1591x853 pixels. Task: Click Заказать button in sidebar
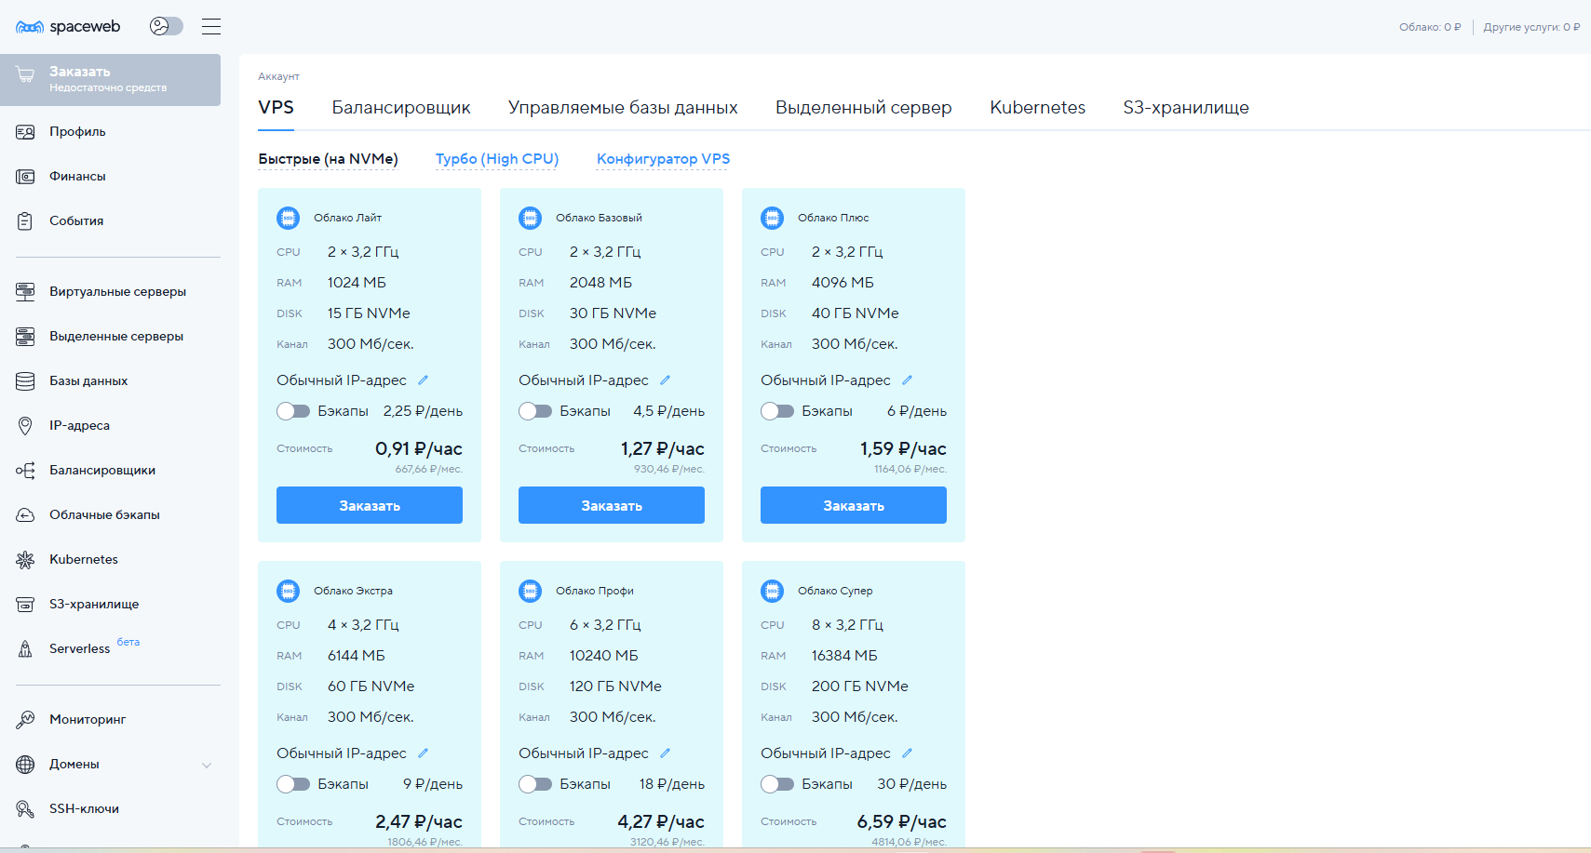(111, 79)
